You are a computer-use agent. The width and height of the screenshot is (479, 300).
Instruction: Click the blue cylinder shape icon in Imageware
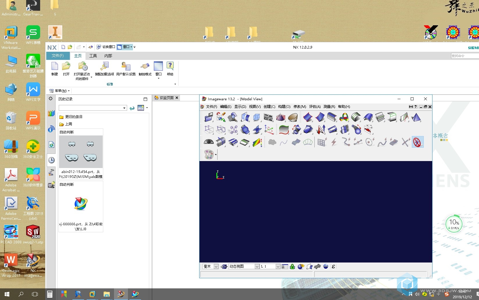point(245,130)
